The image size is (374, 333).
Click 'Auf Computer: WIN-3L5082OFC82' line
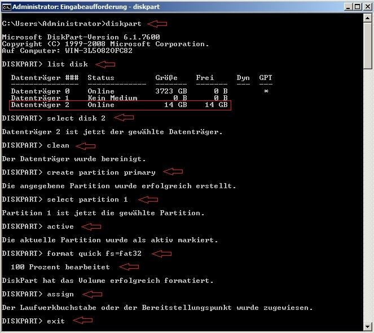click(x=67, y=51)
